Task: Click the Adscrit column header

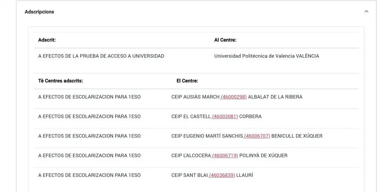Action: pos(47,40)
